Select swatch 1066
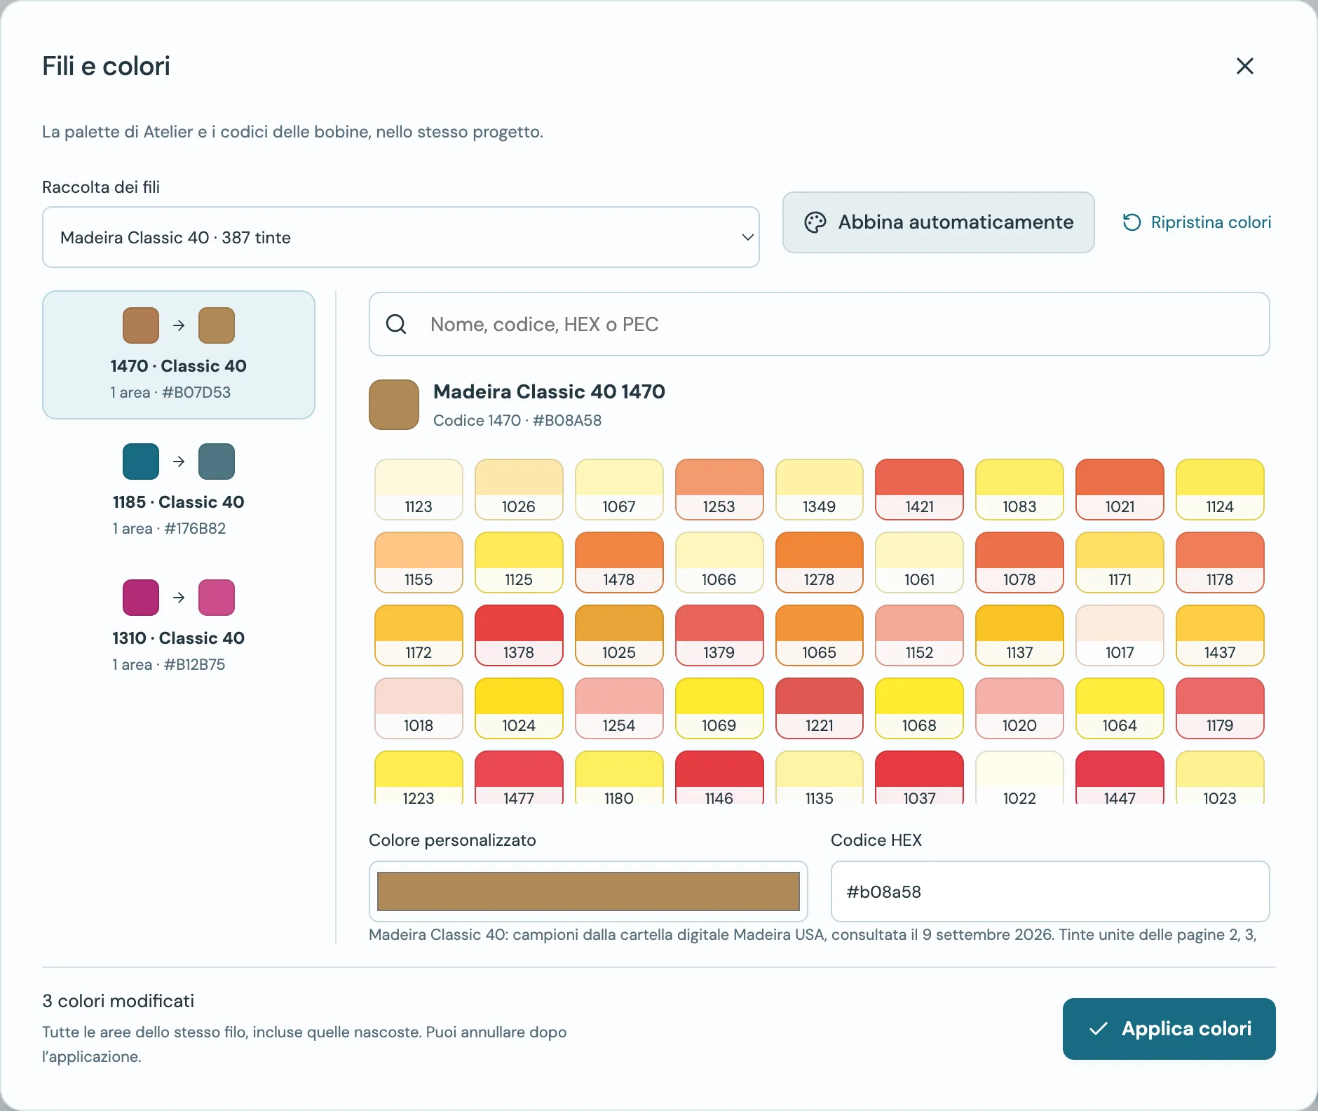Image resolution: width=1318 pixels, height=1111 pixels. point(719,563)
